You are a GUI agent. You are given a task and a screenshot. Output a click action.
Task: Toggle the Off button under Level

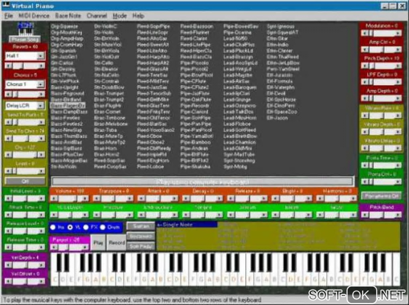(25, 181)
